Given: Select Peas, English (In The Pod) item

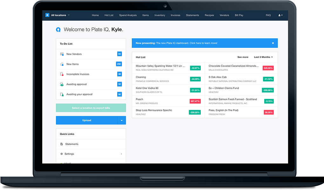Looking at the screenshot, I should click(x=241, y=112).
